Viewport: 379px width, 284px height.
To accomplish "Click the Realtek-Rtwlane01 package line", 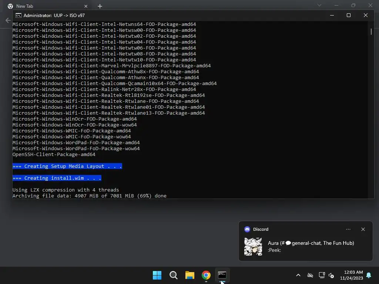I will pyautogui.click(x=109, y=107).
